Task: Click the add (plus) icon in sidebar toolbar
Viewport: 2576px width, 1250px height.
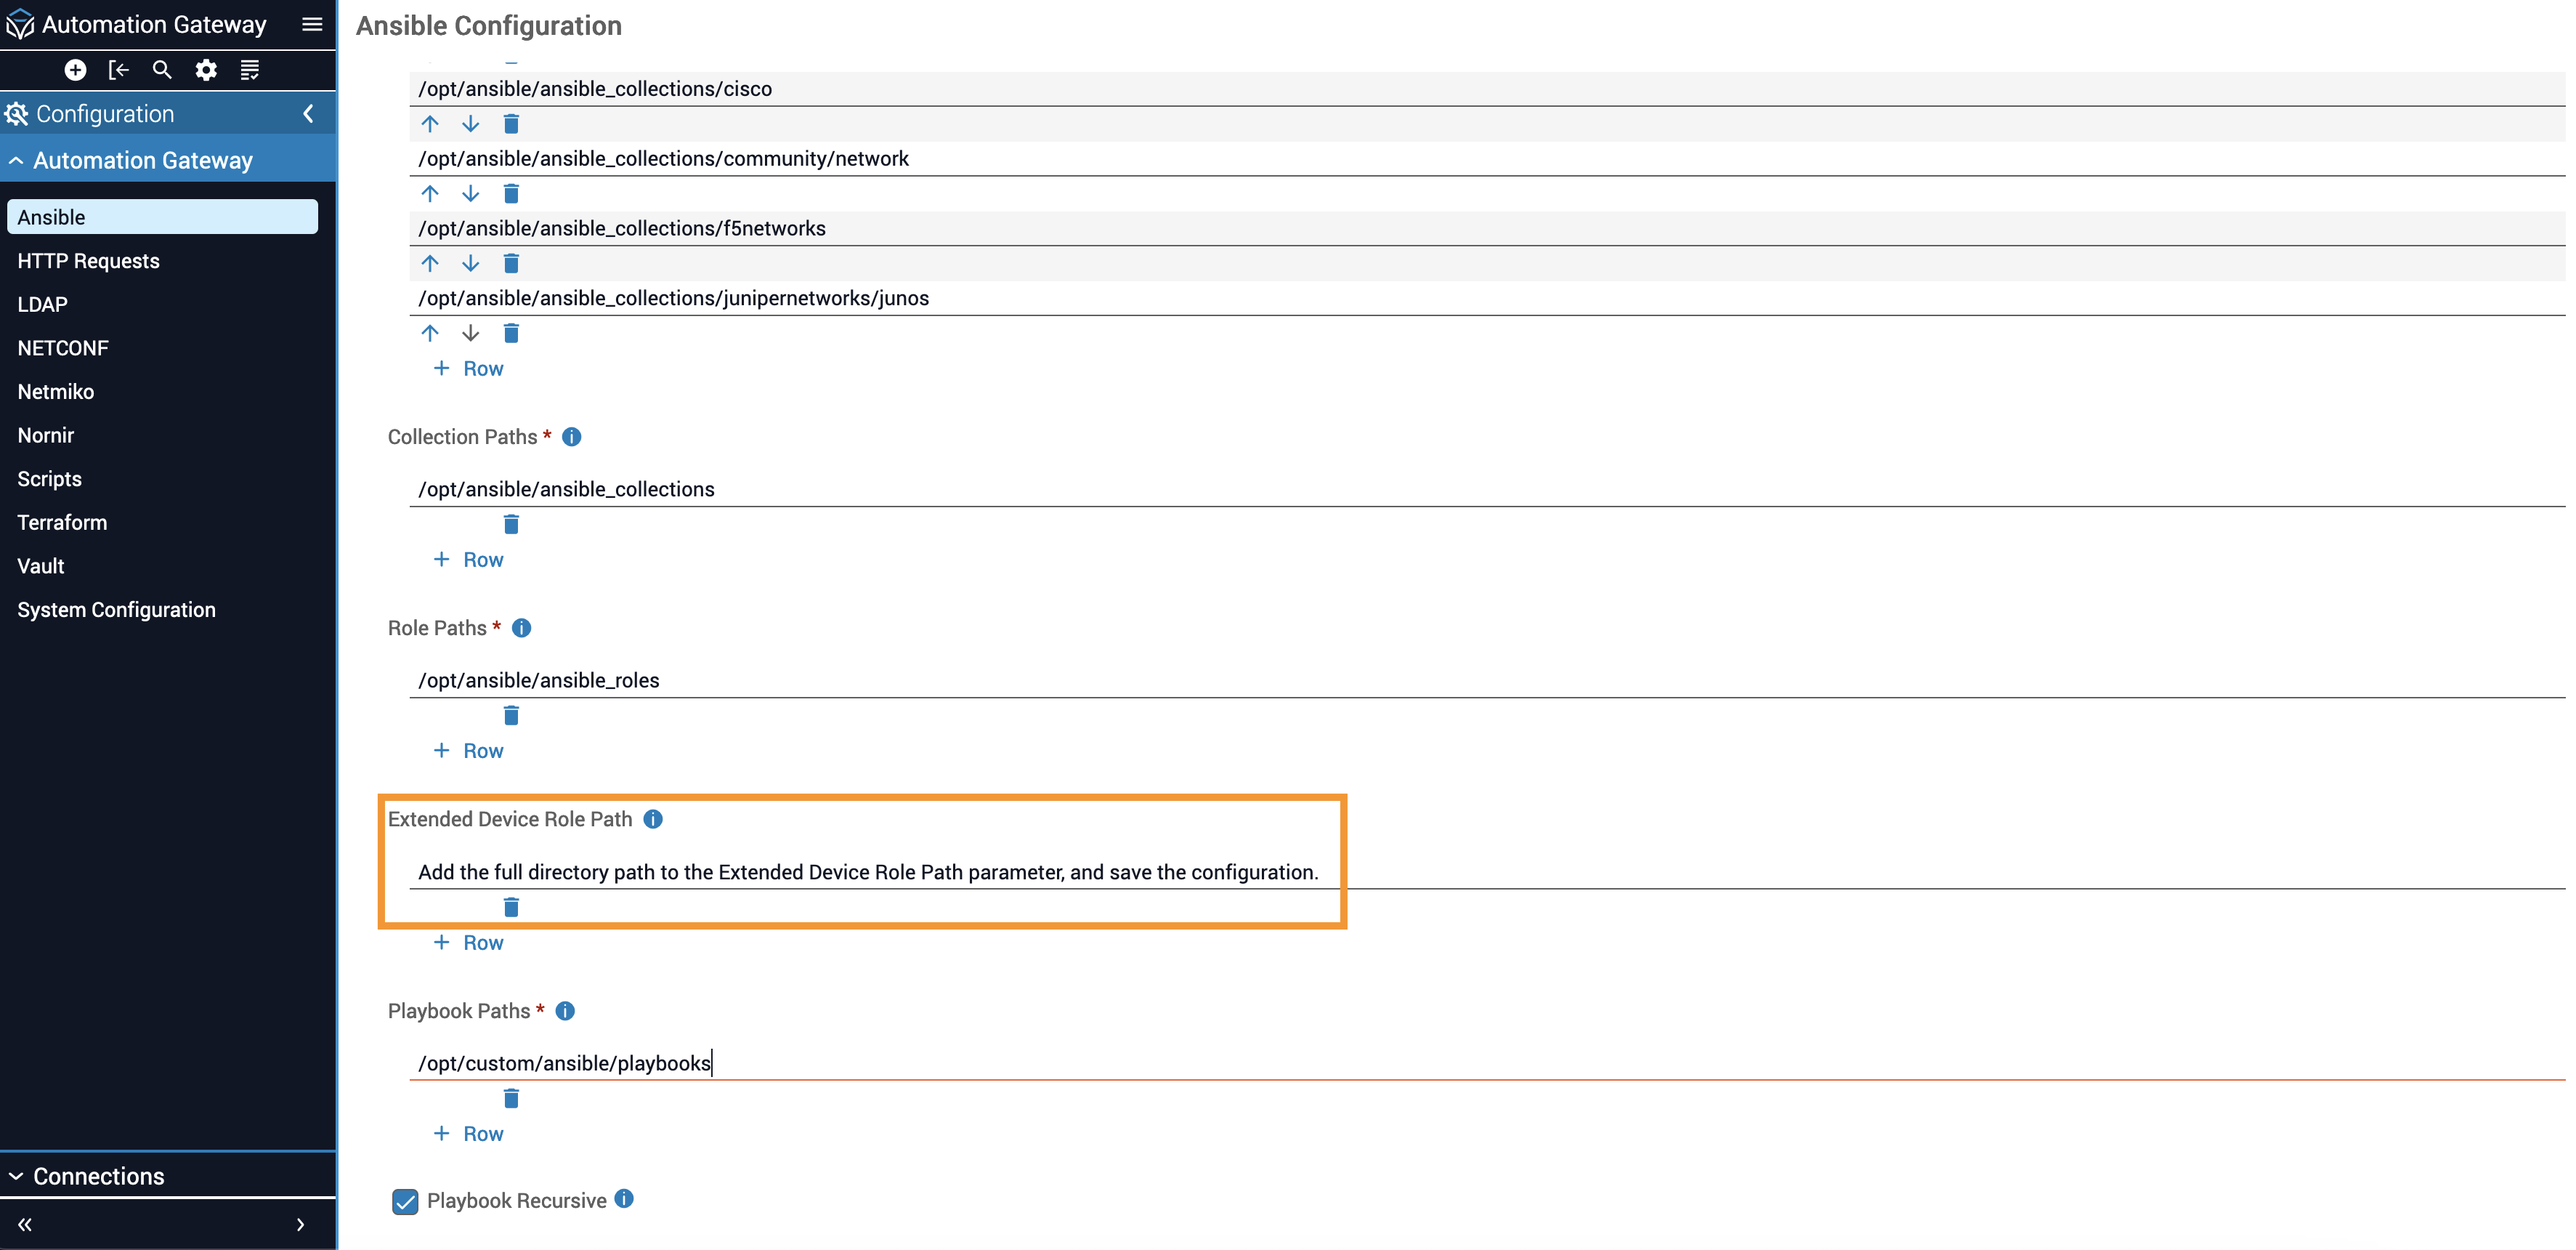Action: [75, 70]
